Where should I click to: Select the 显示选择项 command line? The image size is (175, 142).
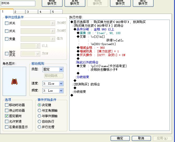tap(108, 22)
